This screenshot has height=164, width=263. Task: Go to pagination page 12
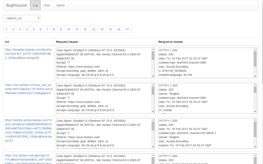click(85, 30)
